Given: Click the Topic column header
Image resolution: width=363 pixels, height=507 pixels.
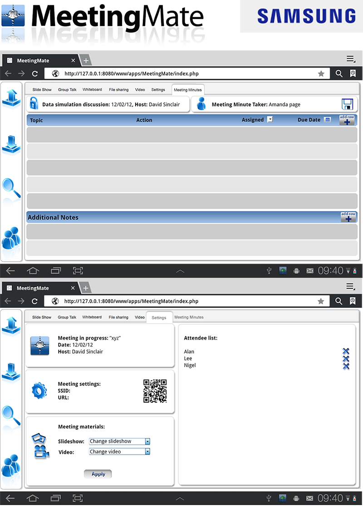Looking at the screenshot, I should pyautogui.click(x=36, y=120).
